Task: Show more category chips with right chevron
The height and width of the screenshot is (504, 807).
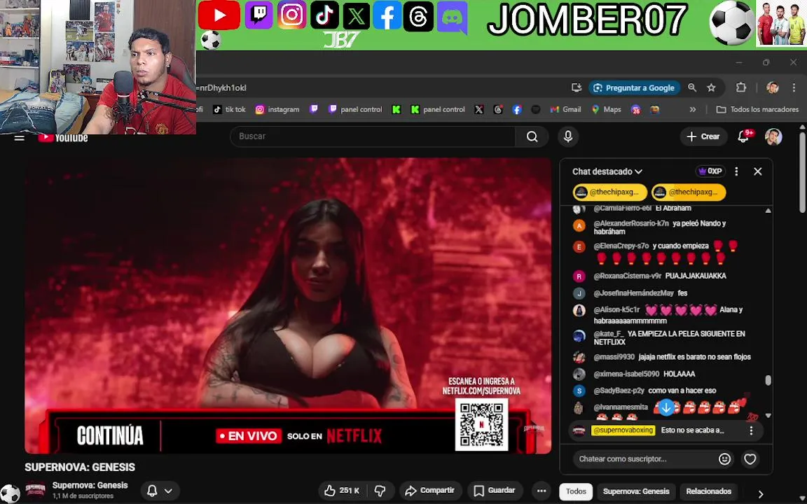Action: coord(761,493)
